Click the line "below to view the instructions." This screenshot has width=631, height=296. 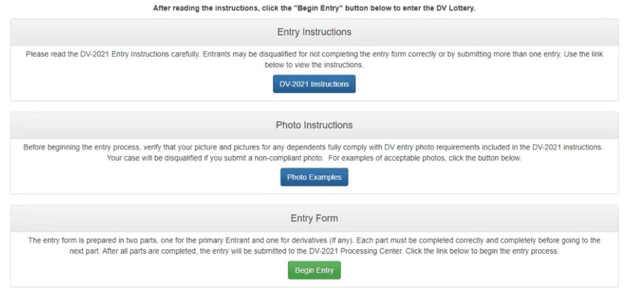(x=314, y=65)
